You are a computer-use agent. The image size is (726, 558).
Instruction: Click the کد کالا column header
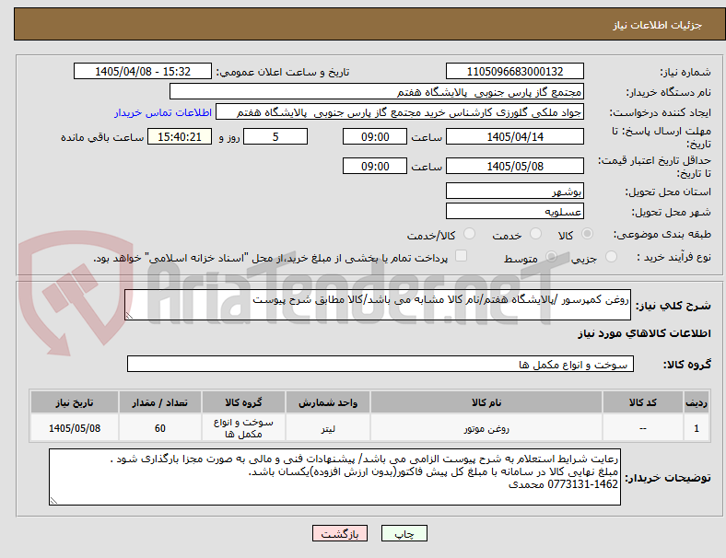(x=643, y=402)
